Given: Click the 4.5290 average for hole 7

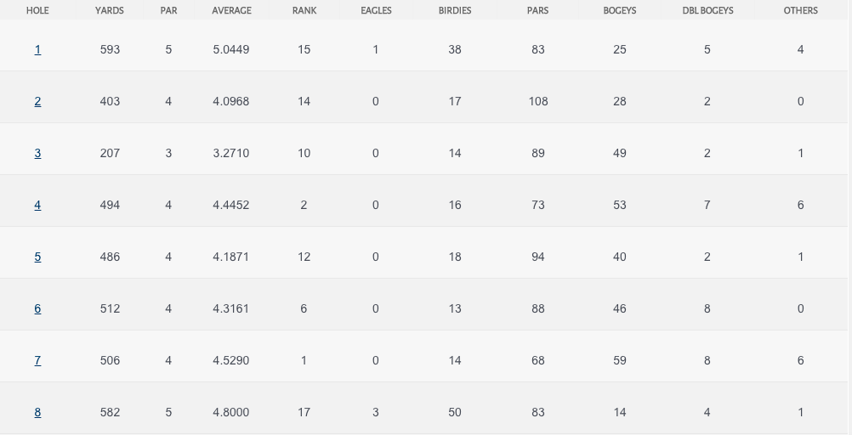Looking at the screenshot, I should coord(231,361).
